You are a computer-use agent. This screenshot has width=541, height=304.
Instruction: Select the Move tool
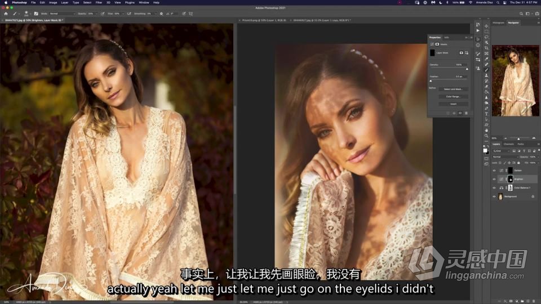[x=486, y=26]
